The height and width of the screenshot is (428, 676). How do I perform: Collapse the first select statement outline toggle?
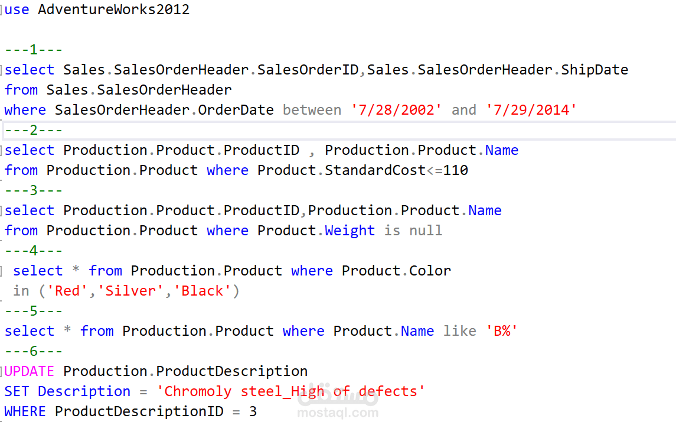2,70
